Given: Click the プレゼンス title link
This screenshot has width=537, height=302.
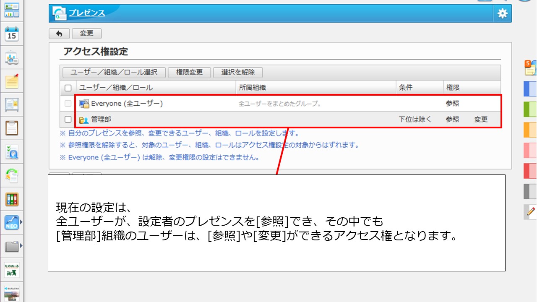Looking at the screenshot, I should (87, 13).
